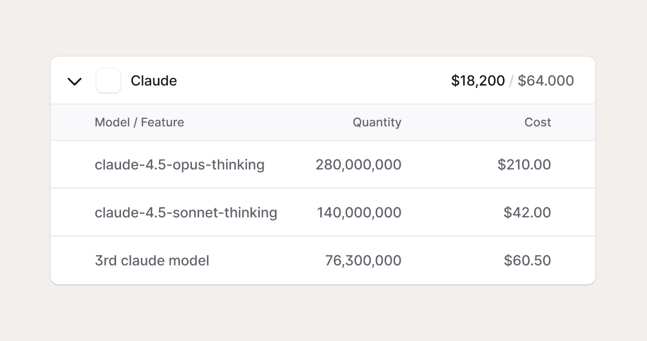Sort by Quantity column header
The width and height of the screenshot is (647, 341).
click(x=377, y=122)
